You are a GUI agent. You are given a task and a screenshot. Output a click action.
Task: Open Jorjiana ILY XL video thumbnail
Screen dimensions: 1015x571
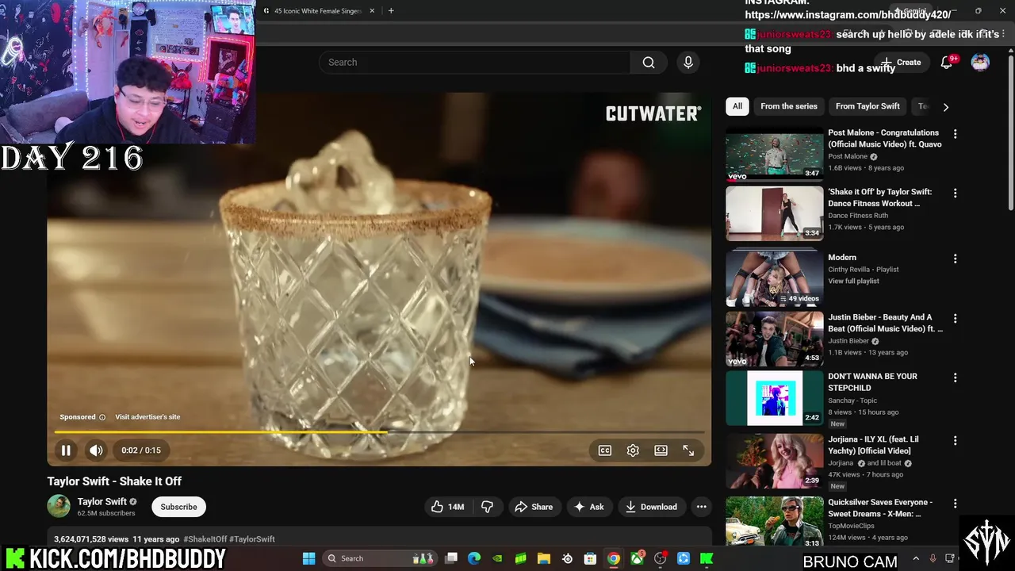pyautogui.click(x=775, y=461)
